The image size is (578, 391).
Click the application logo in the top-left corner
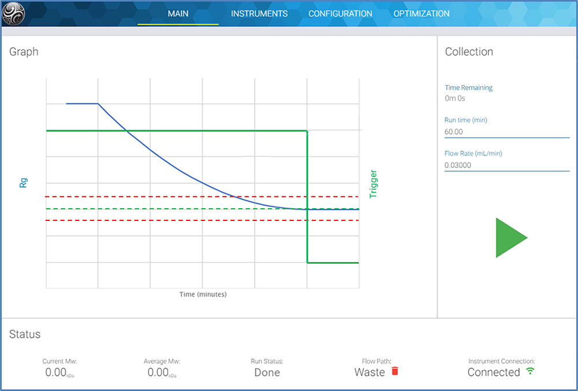click(x=14, y=13)
